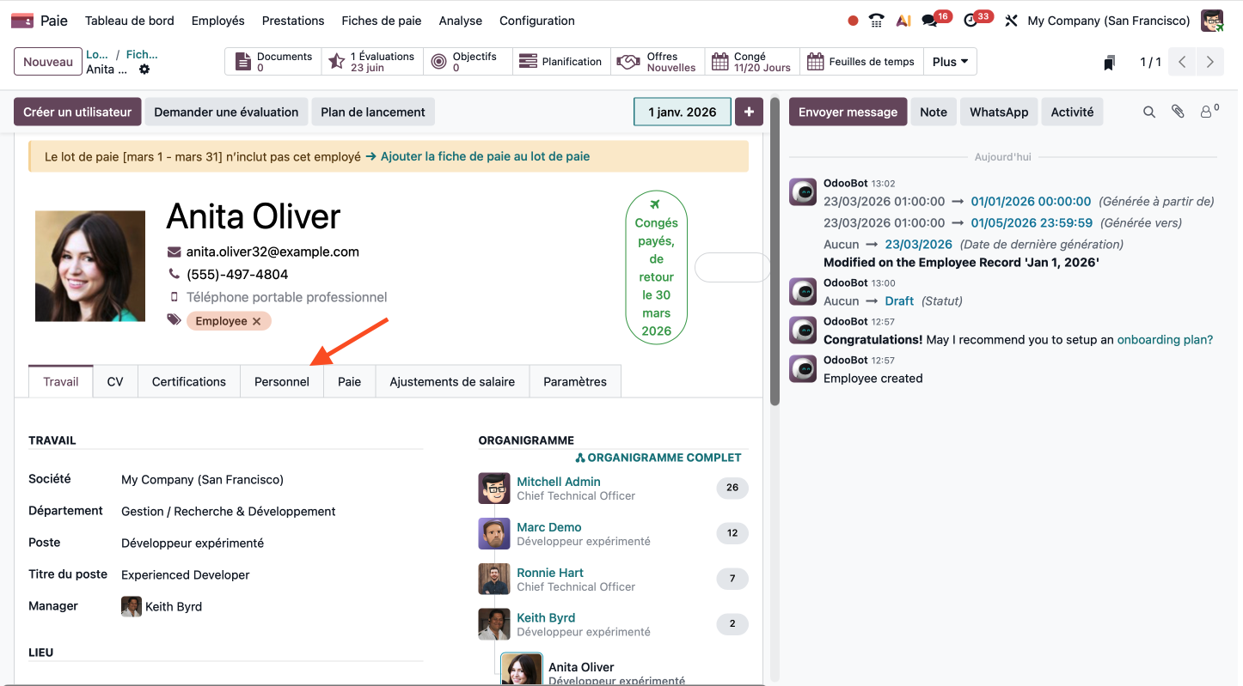Open the conversations icon with badge 16
Image resolution: width=1243 pixels, height=686 pixels.
(x=930, y=21)
